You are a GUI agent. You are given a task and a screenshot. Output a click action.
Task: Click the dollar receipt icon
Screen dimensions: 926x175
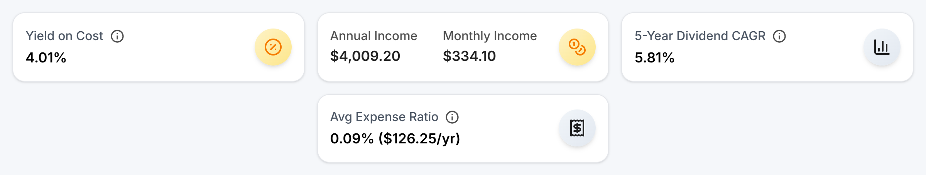tap(577, 128)
